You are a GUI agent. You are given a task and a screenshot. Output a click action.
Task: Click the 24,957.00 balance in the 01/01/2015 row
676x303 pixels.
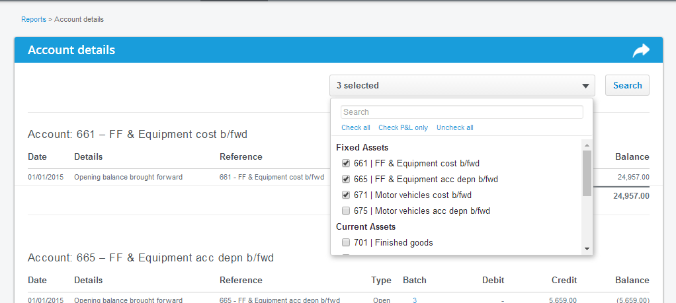[633, 177]
